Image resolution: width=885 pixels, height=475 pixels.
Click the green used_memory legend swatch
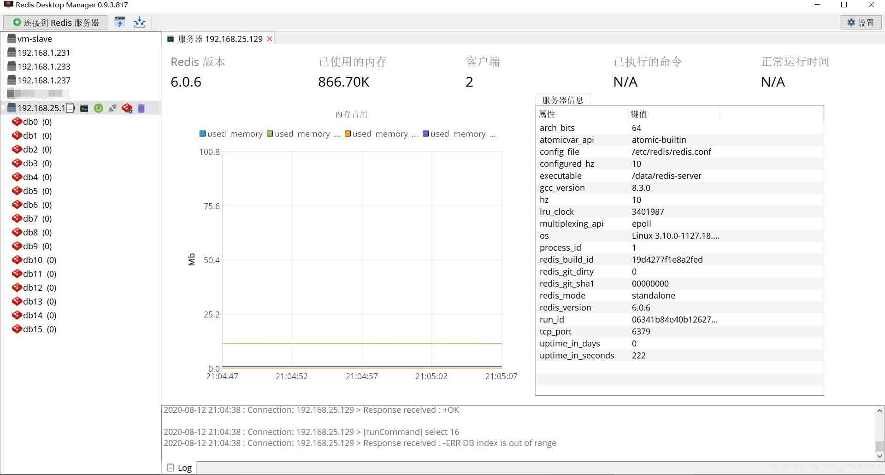[x=270, y=134]
